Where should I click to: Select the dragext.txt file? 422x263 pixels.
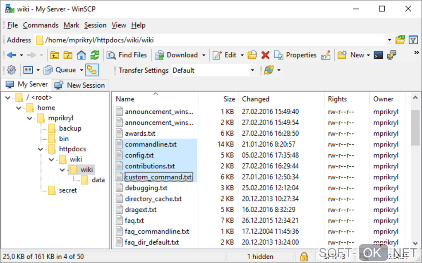[141, 210]
